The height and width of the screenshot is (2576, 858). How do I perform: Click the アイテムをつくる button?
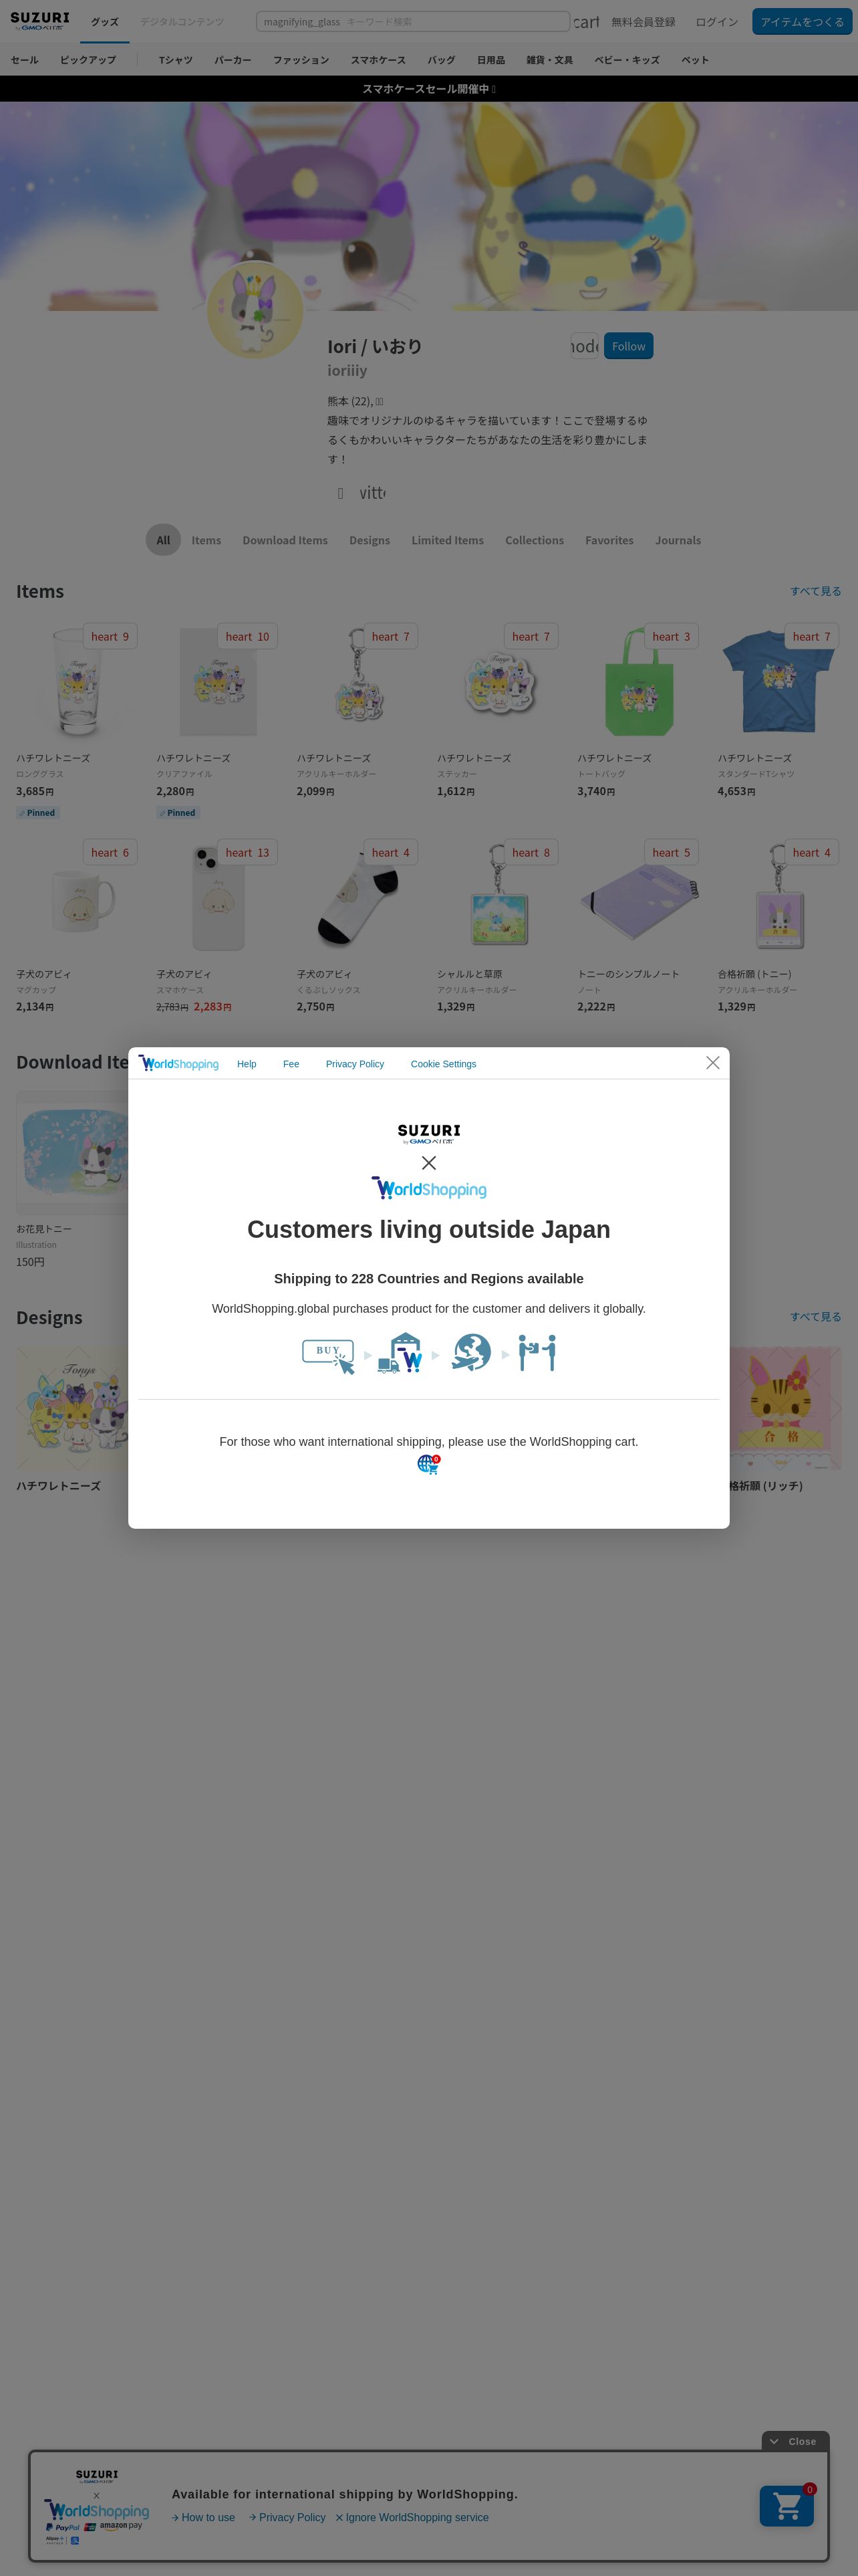(x=802, y=22)
